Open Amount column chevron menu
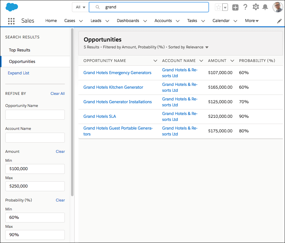285x243 pixels. tap(232, 61)
